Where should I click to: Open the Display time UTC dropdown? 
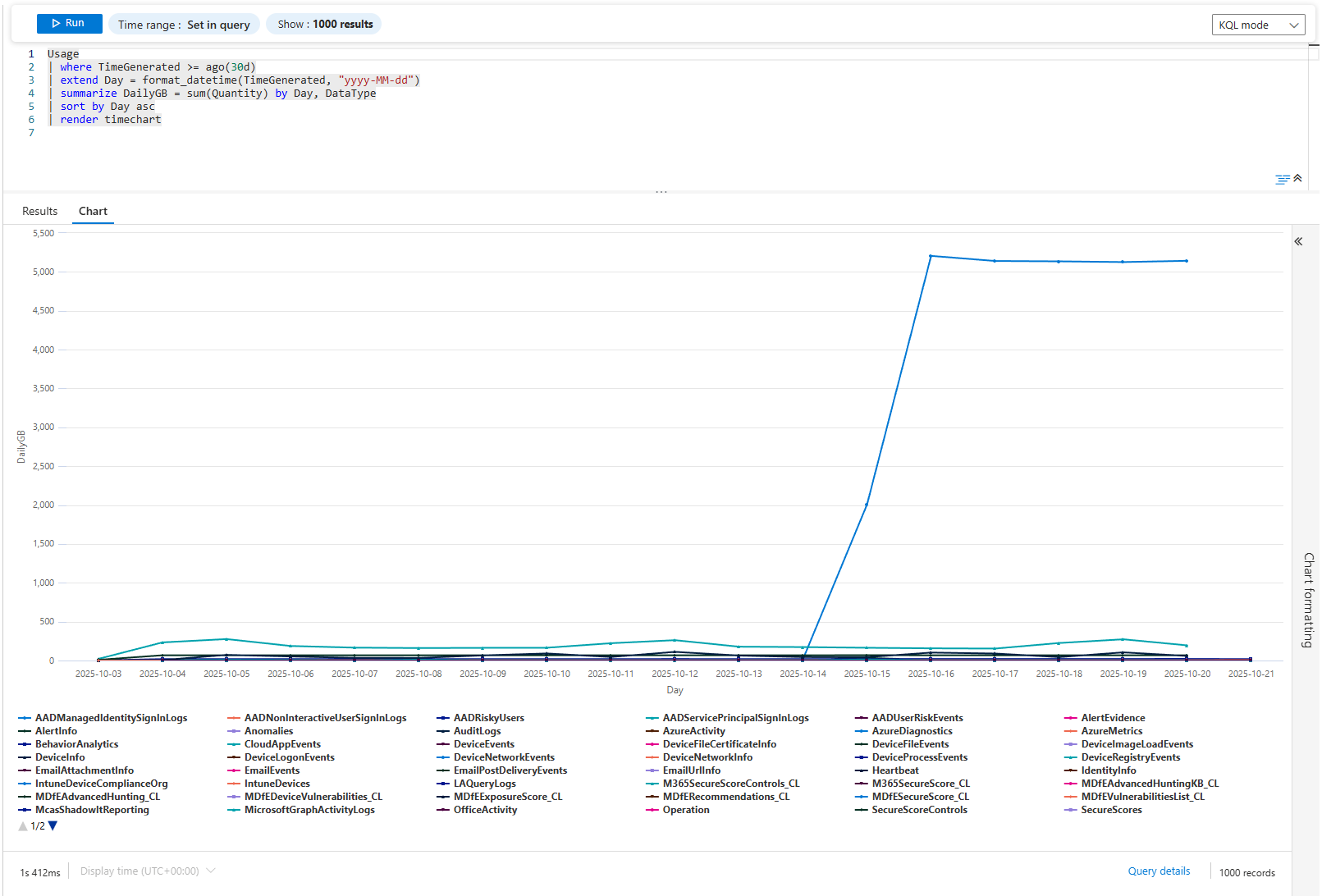tap(148, 871)
